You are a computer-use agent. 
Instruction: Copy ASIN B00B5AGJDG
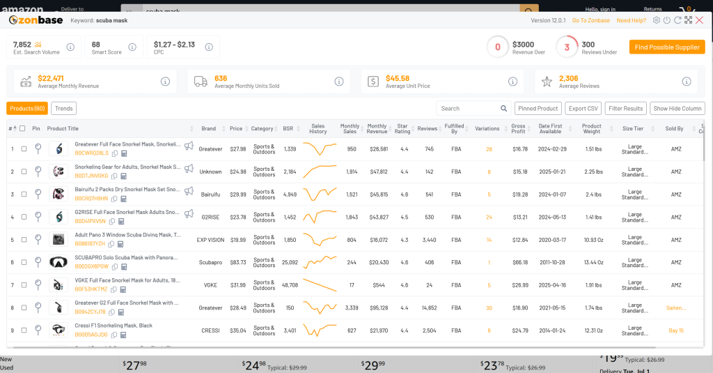[x=114, y=335]
